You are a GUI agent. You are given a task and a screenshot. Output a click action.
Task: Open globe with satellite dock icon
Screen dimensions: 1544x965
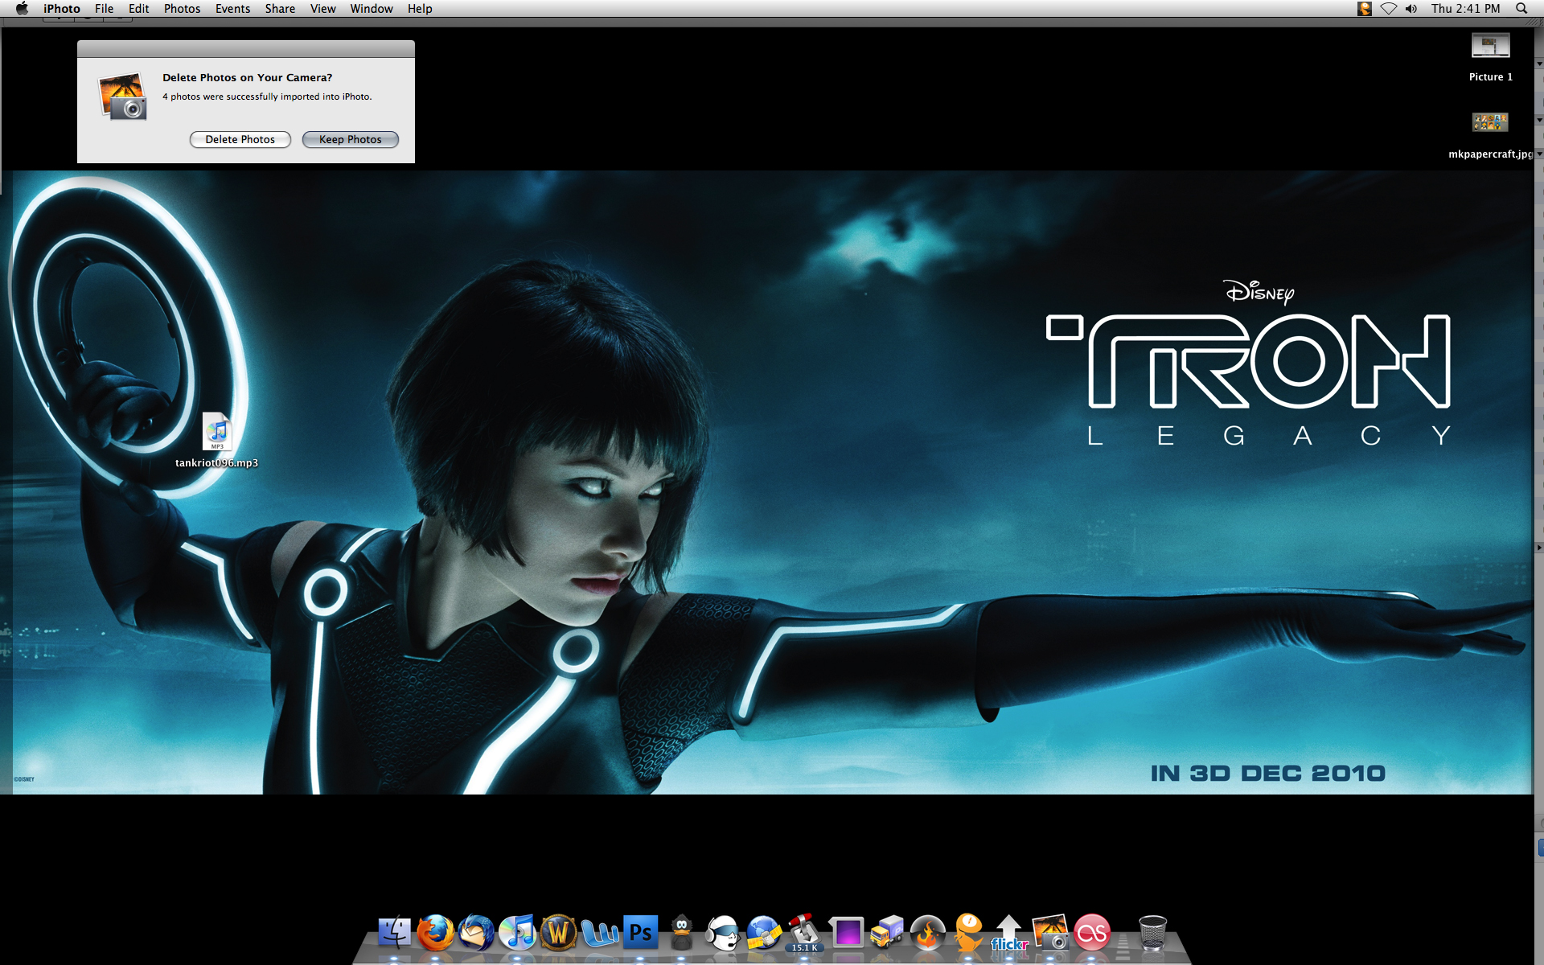[763, 933]
